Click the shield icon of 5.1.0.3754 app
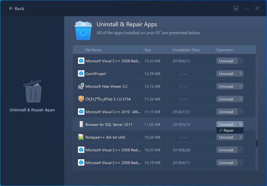This screenshot has height=186, width=267. coord(81,99)
